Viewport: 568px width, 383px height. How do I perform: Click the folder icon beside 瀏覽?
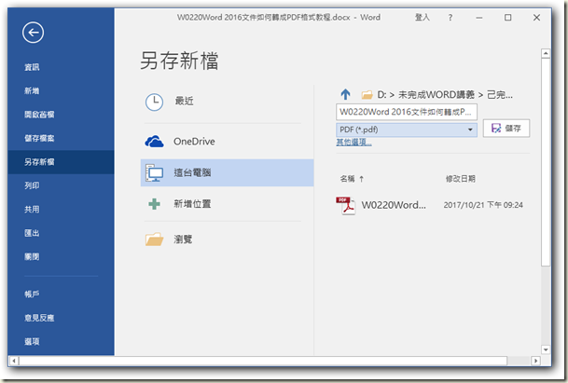[x=154, y=239]
